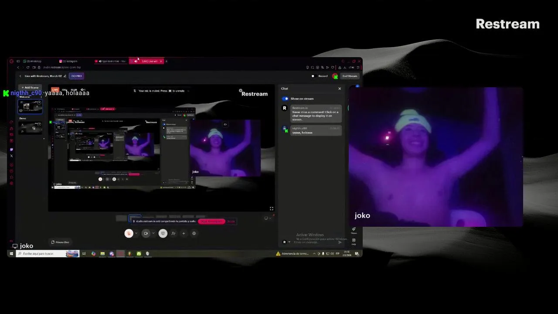Open the Windows notification center icon
Image resolution: width=558 pixels, height=314 pixels.
(x=357, y=253)
